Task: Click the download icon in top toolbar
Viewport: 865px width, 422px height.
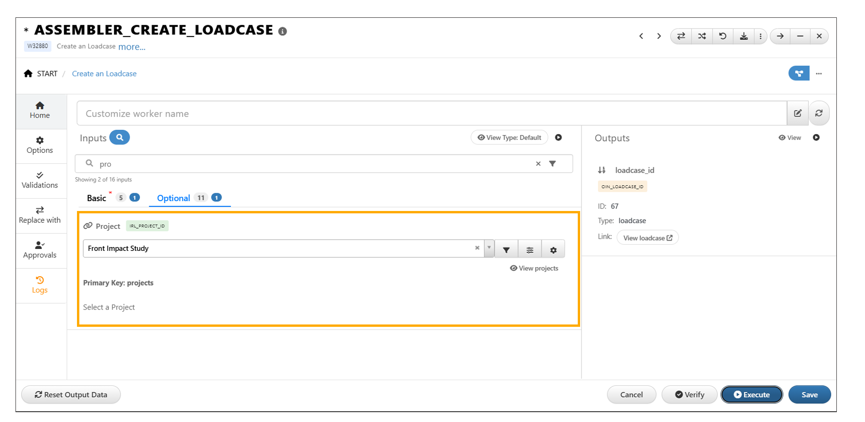Action: tap(743, 36)
